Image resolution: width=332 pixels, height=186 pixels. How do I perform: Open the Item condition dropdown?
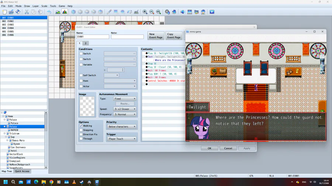click(120, 81)
